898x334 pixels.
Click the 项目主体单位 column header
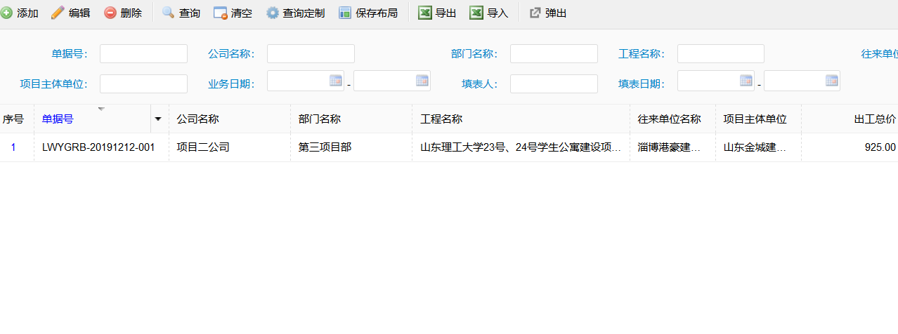tap(758, 119)
